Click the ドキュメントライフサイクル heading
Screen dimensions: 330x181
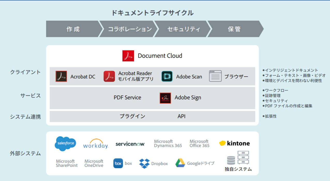[152, 13]
